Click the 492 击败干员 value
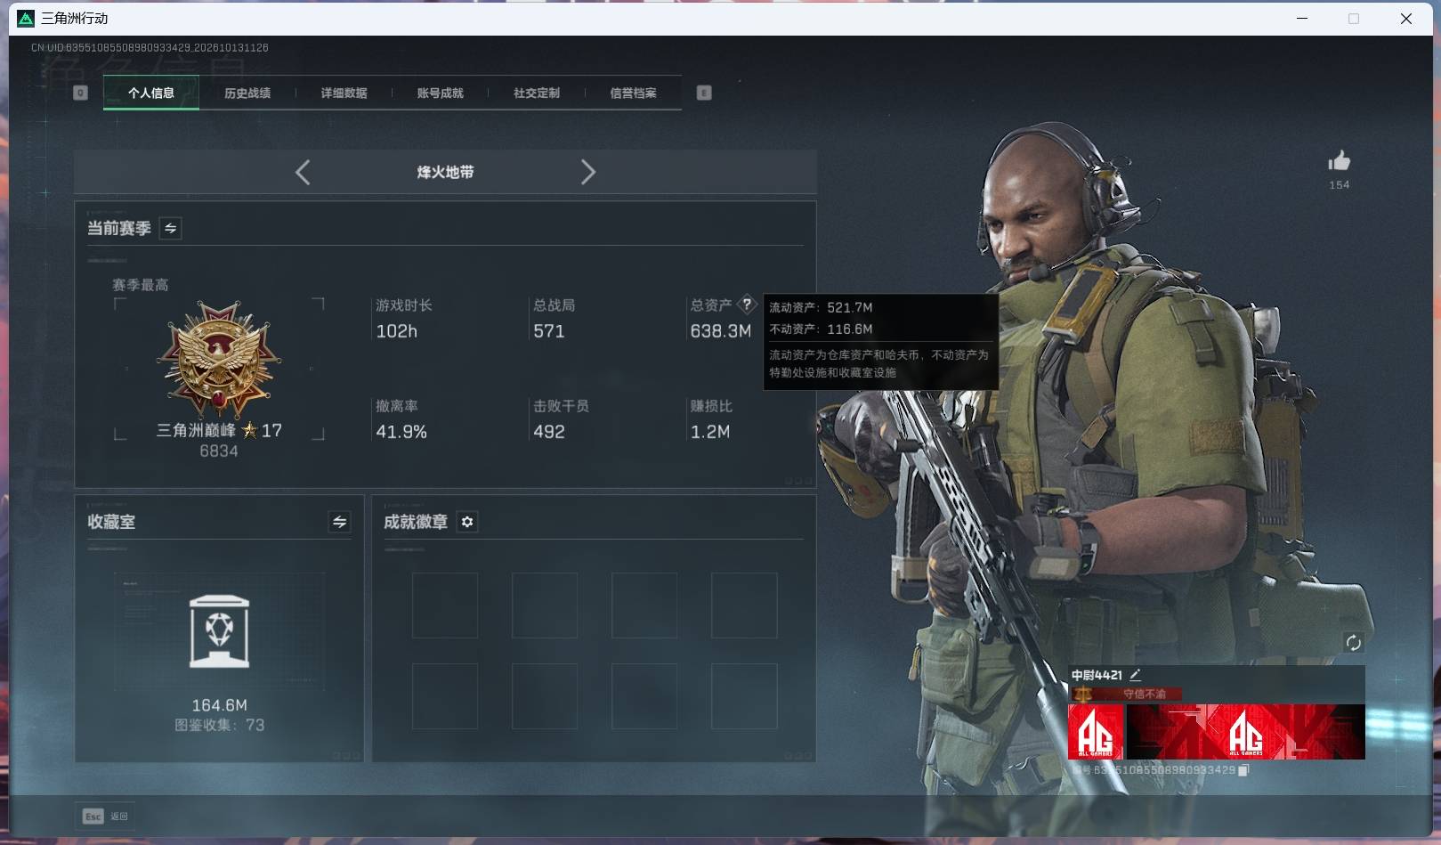 tap(548, 432)
